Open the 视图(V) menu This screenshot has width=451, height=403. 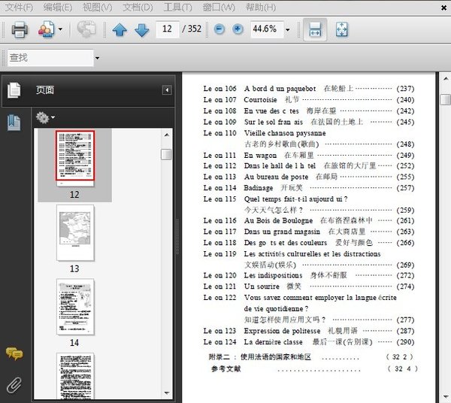click(x=98, y=8)
